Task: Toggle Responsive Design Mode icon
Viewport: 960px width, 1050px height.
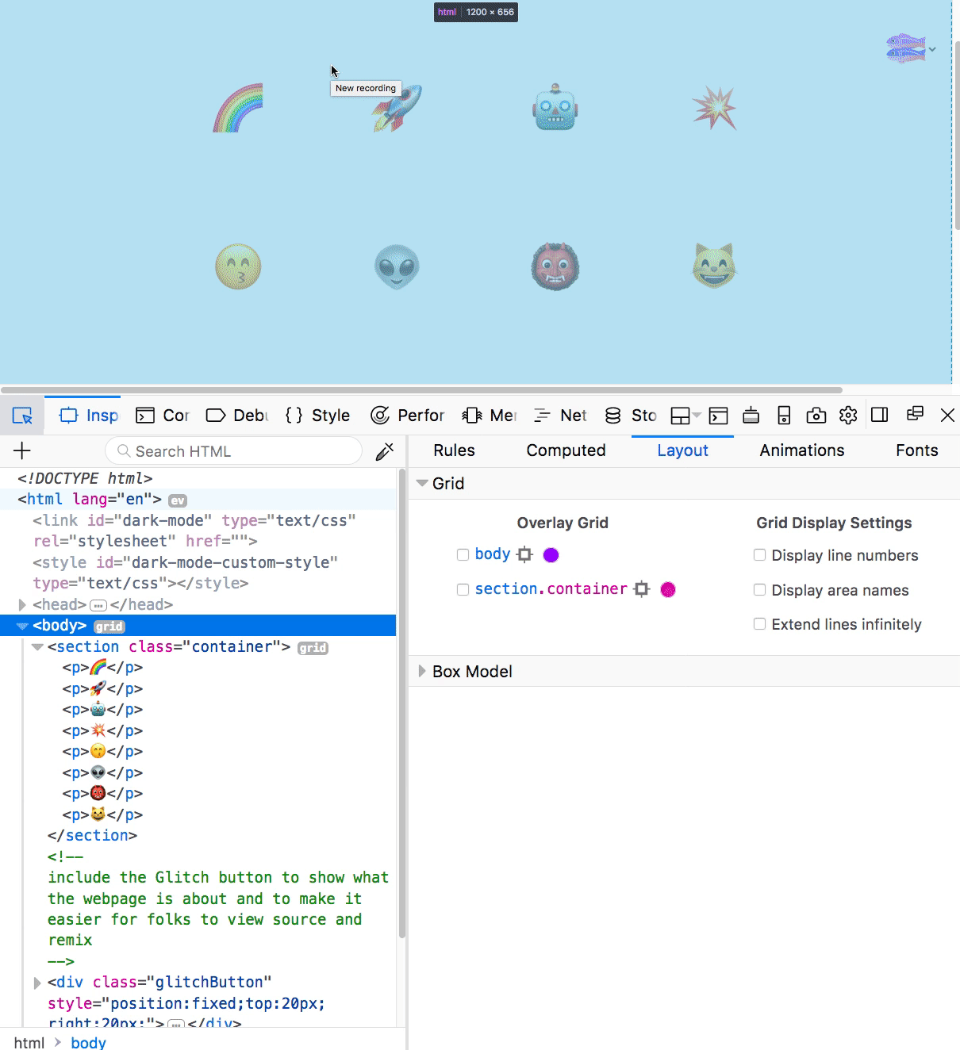Action: pyautogui.click(x=784, y=416)
